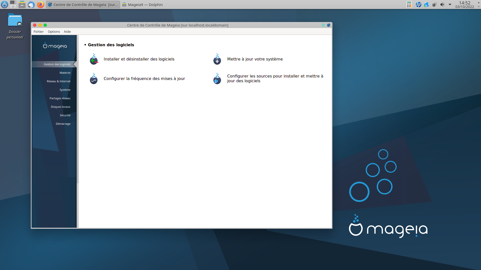The width and height of the screenshot is (481, 270).
Task: Open the audio volume tray icon
Action: 442,4
